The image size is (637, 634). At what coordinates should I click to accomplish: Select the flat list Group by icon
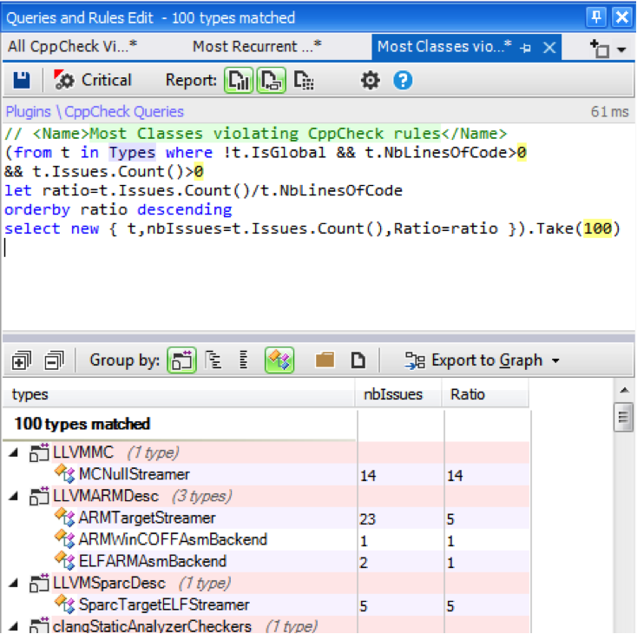tap(243, 360)
